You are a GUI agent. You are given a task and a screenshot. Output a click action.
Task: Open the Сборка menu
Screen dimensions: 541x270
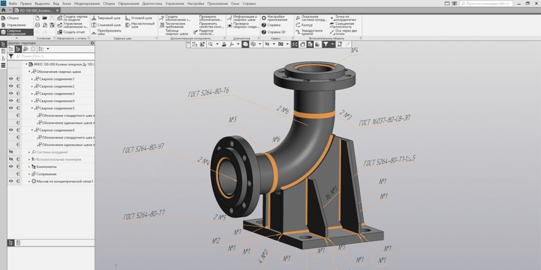click(109, 4)
